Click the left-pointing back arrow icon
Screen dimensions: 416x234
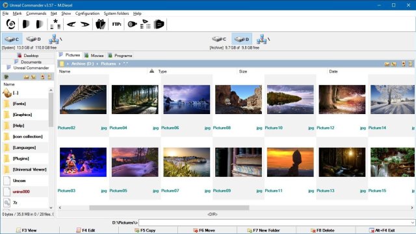[71, 25]
